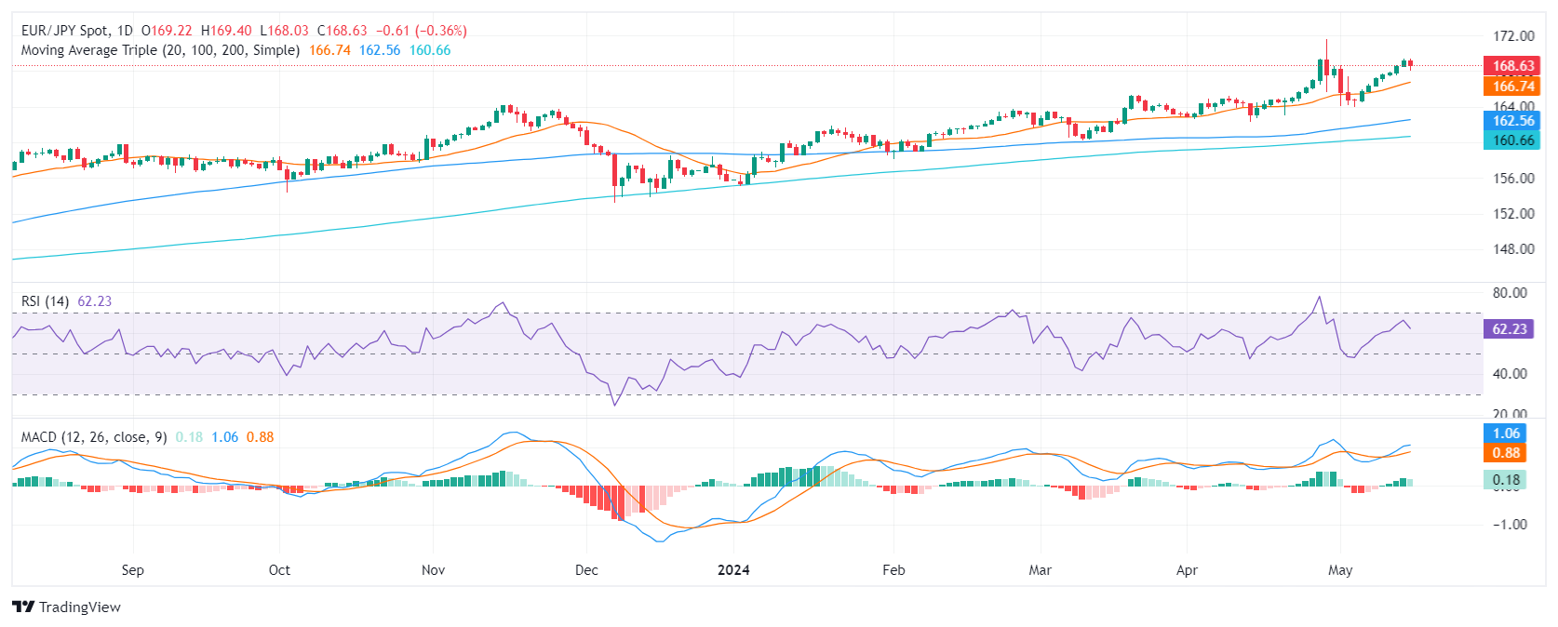Click the EUR/JPY Spot chart title
Image resolution: width=1558 pixels, height=627 pixels.
tap(64, 31)
